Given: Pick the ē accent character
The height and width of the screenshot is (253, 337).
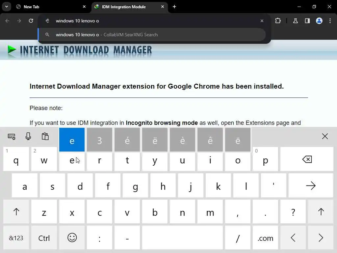Looking at the screenshot, I should pyautogui.click(x=238, y=140).
